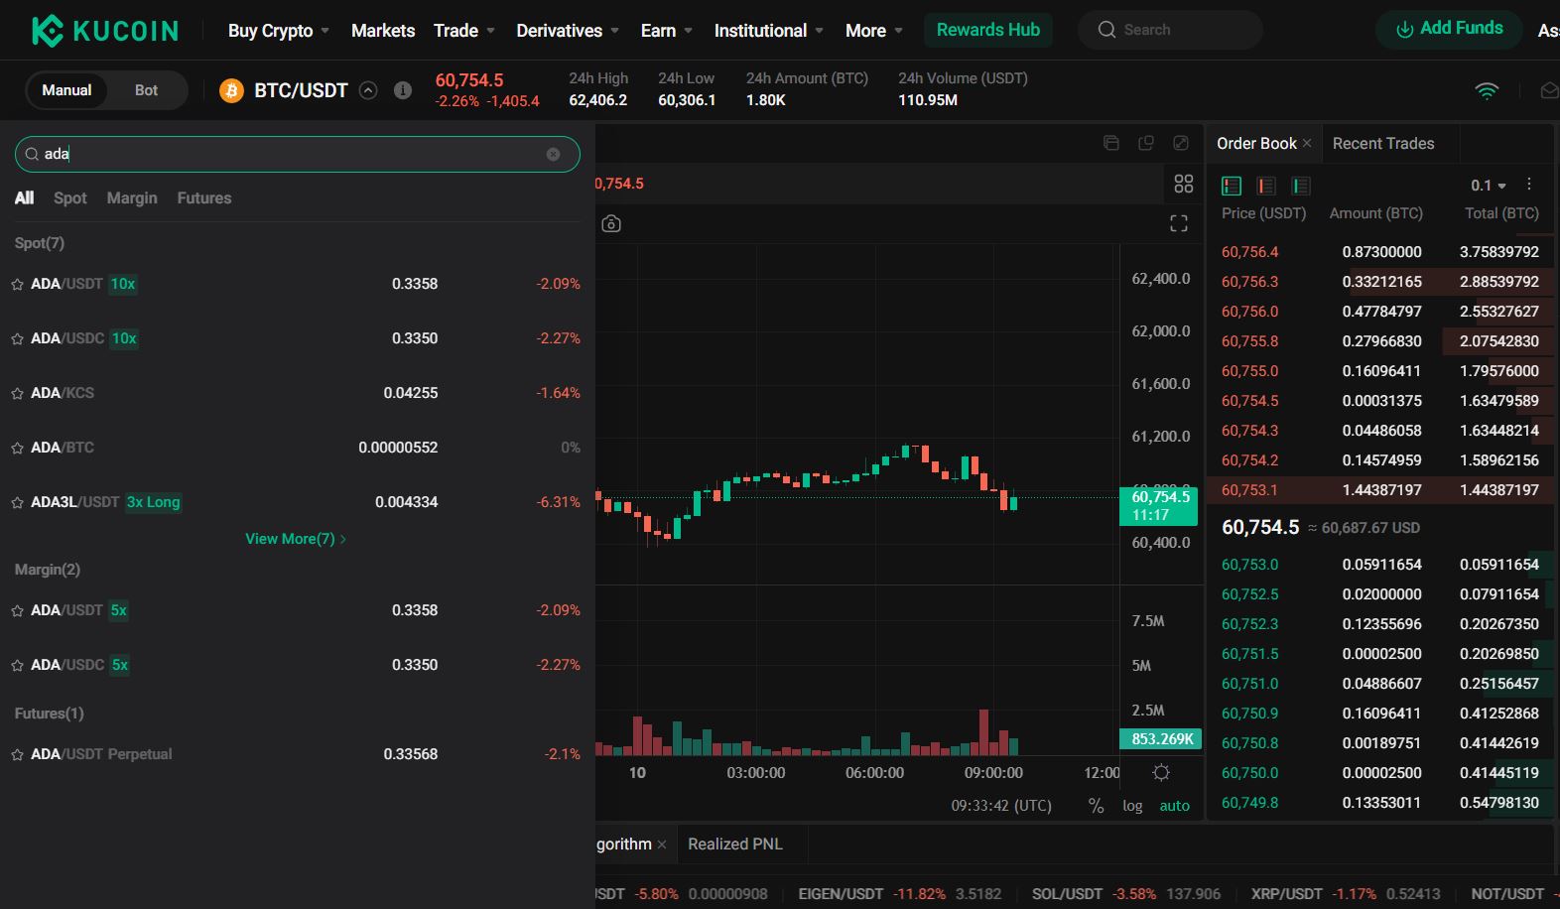Expand View More(7) spot results

tap(296, 539)
